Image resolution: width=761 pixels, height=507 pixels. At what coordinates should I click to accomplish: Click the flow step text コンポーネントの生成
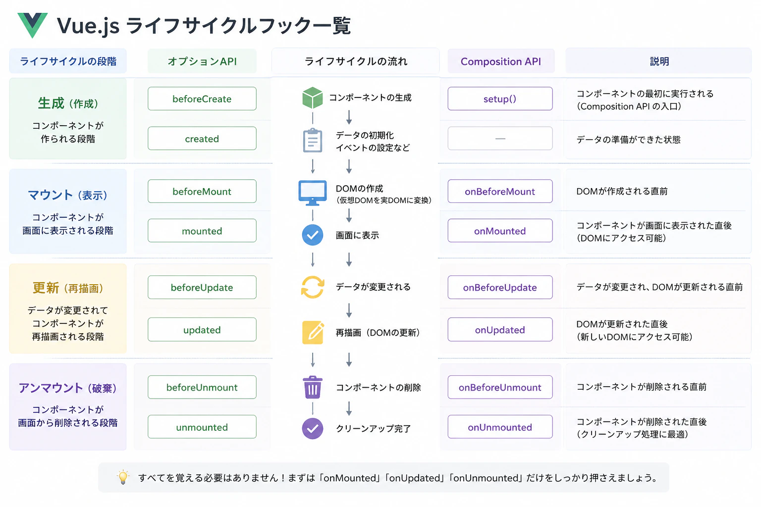point(370,98)
